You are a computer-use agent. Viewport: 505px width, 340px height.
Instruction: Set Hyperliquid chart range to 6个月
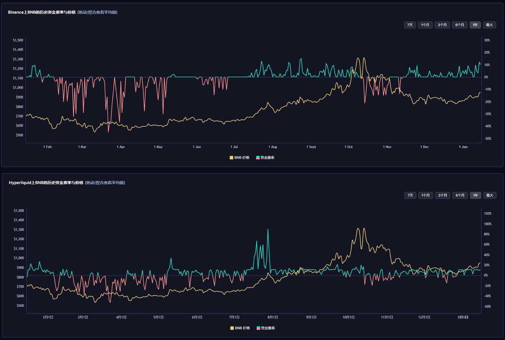tap(460, 195)
